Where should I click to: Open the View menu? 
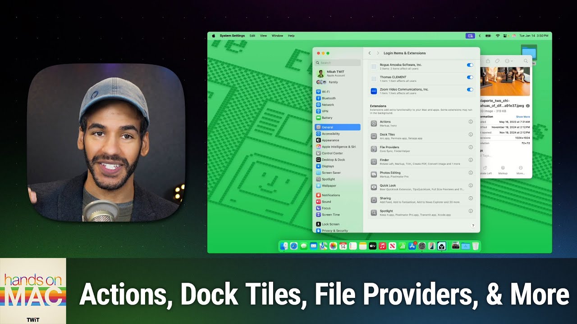coord(263,36)
